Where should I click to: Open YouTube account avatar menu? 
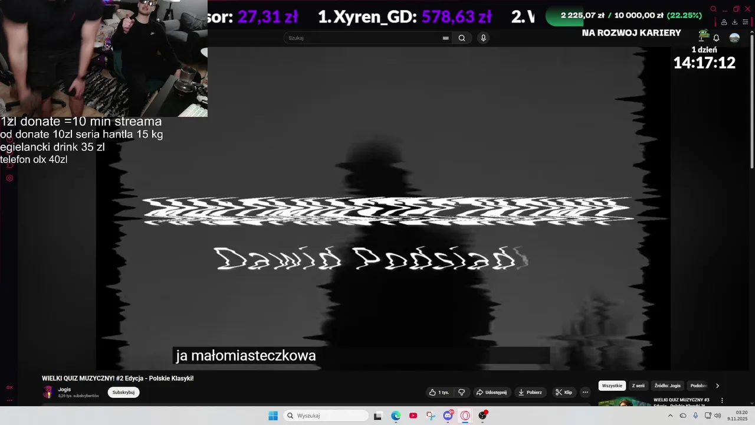pos(734,38)
